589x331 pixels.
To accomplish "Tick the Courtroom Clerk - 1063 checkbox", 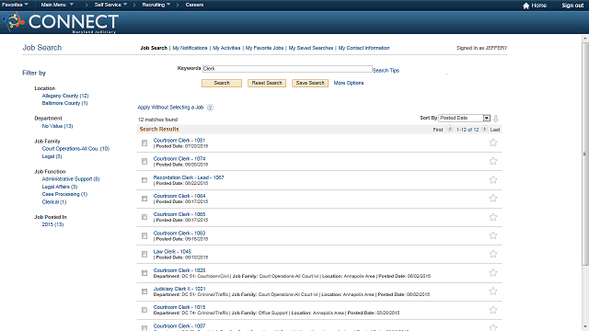I will coord(144,235).
